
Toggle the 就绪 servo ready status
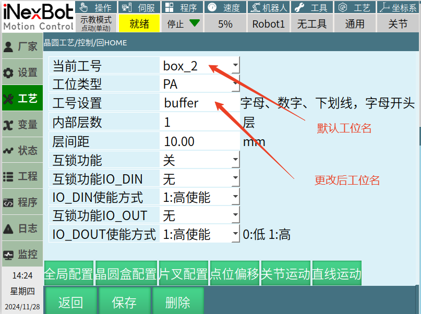point(139,23)
